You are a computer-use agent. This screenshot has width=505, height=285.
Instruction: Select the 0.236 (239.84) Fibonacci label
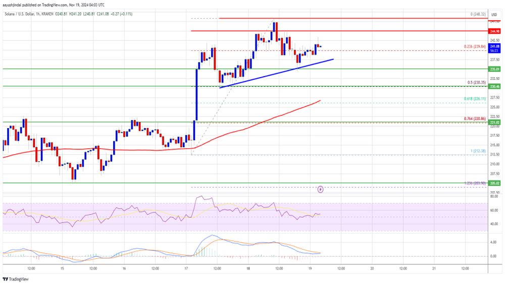pyautogui.click(x=475, y=46)
